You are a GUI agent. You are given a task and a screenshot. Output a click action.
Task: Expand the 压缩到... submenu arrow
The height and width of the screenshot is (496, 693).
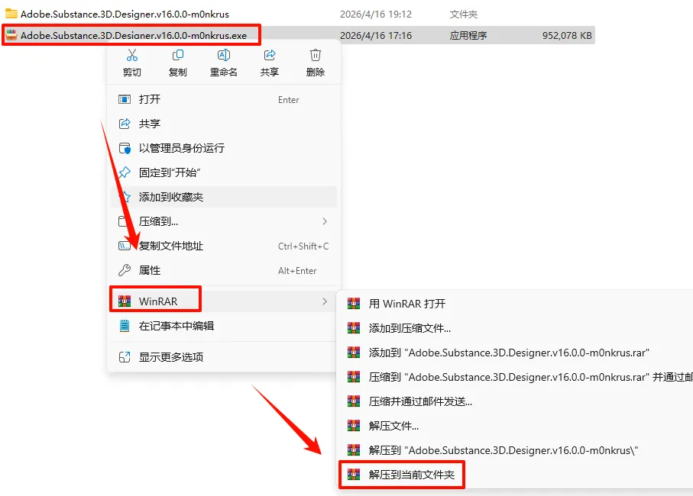click(325, 221)
